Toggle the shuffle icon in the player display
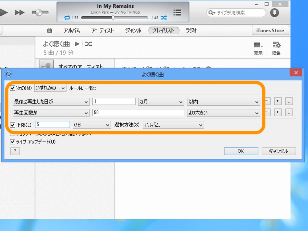The width and height of the screenshot is (308, 231). [x=163, y=18]
